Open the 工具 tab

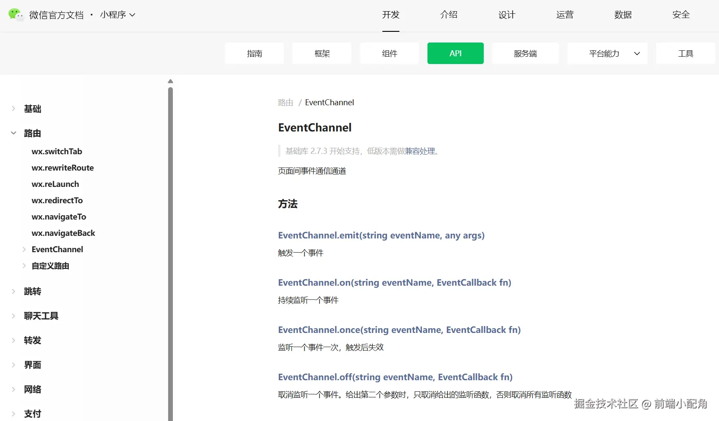click(685, 53)
